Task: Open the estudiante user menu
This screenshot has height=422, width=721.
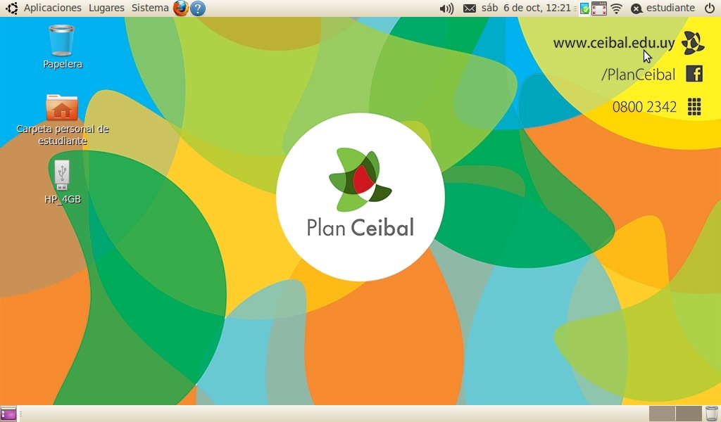Action: point(663,8)
